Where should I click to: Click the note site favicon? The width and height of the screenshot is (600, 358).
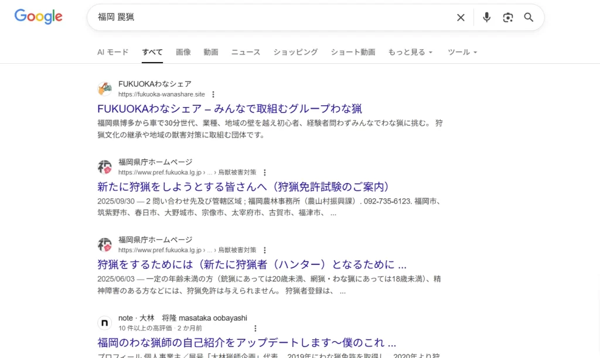click(x=105, y=323)
